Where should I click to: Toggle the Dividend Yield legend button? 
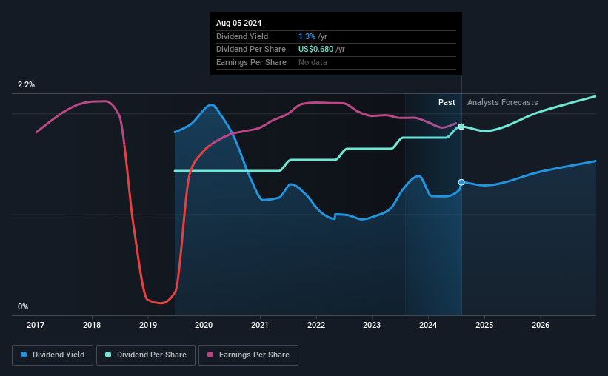[53, 355]
